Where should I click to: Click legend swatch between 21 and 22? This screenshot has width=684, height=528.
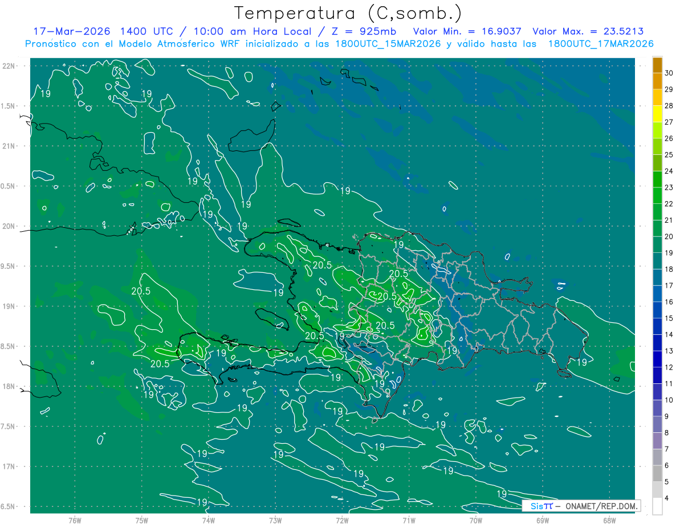coord(657,212)
